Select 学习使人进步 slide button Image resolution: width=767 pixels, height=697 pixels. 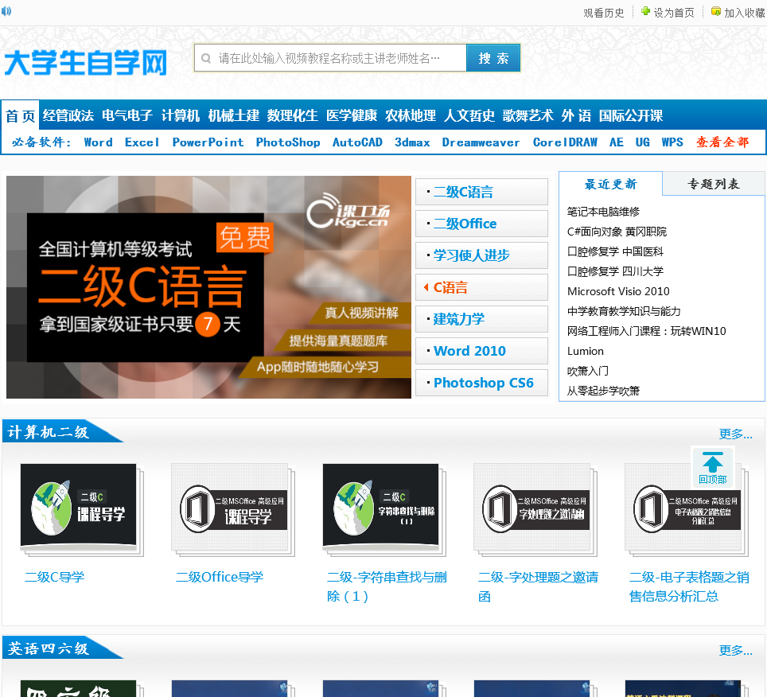pos(481,255)
